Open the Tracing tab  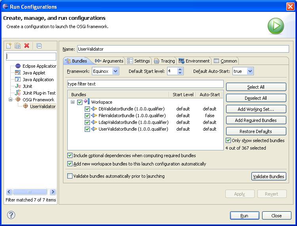click(x=164, y=61)
